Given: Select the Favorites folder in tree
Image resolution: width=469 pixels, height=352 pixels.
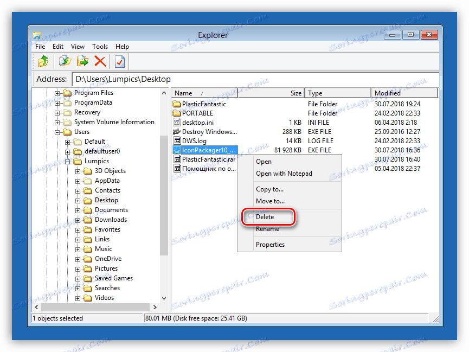Looking at the screenshot, I should 108,229.
